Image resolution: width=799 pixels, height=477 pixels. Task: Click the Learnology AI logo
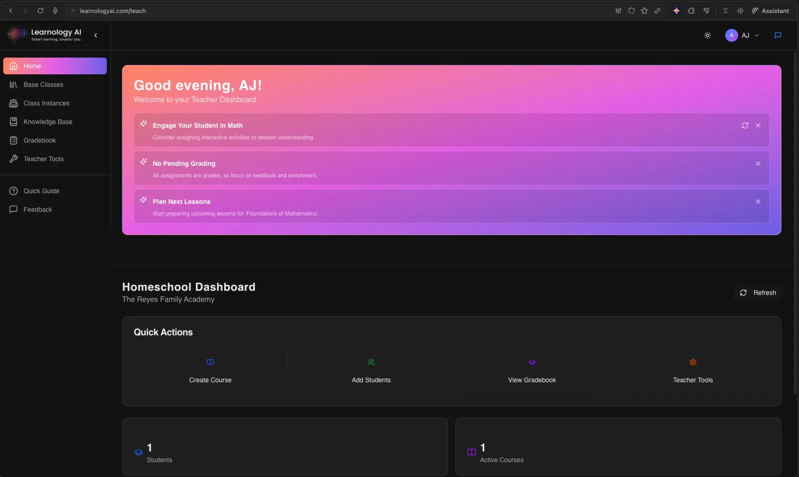tap(44, 34)
